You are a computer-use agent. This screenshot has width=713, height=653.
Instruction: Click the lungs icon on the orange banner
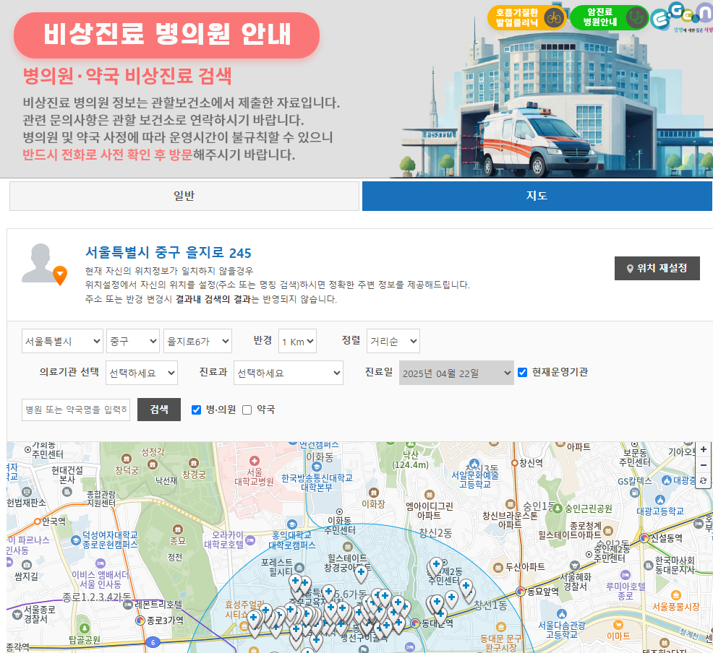click(x=553, y=18)
